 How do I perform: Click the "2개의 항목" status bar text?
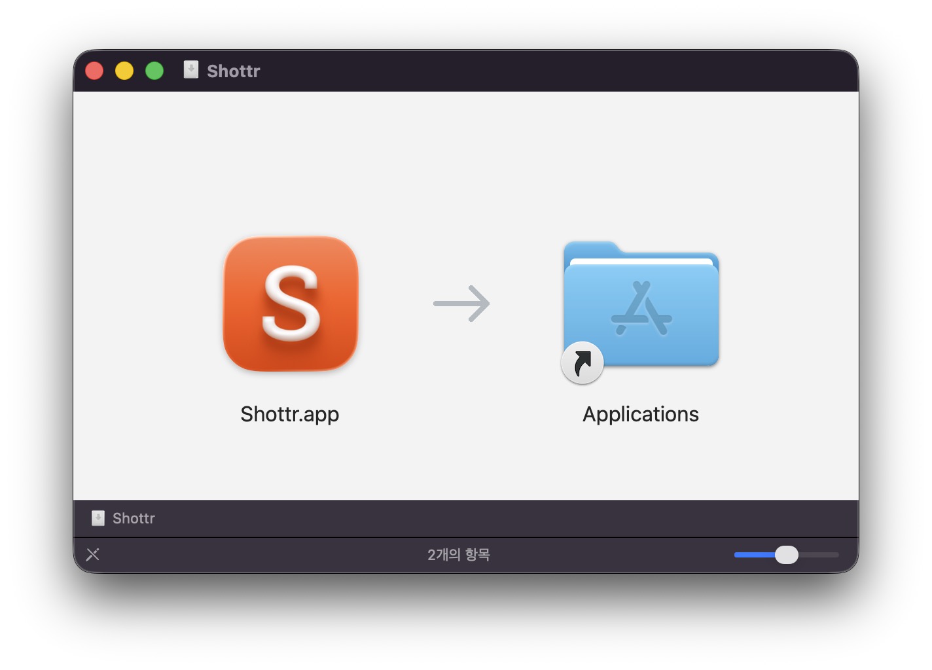[459, 554]
